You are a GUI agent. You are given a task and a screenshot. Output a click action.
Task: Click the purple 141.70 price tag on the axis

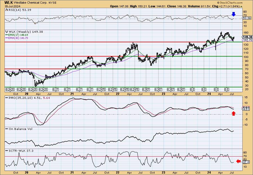coord(247,40)
